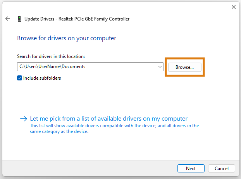
Task: Click the Update Drivers title text
Action: click(x=40, y=19)
